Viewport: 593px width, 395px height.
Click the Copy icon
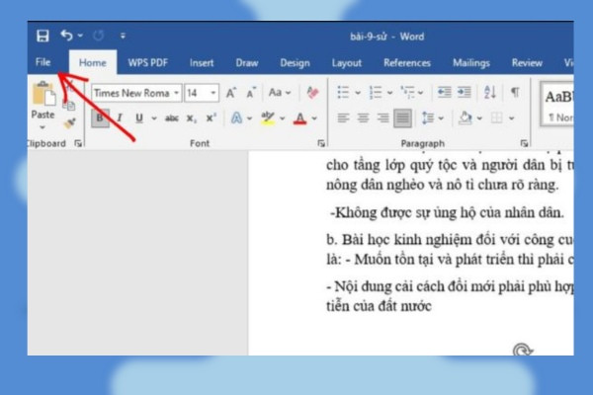tap(69, 106)
